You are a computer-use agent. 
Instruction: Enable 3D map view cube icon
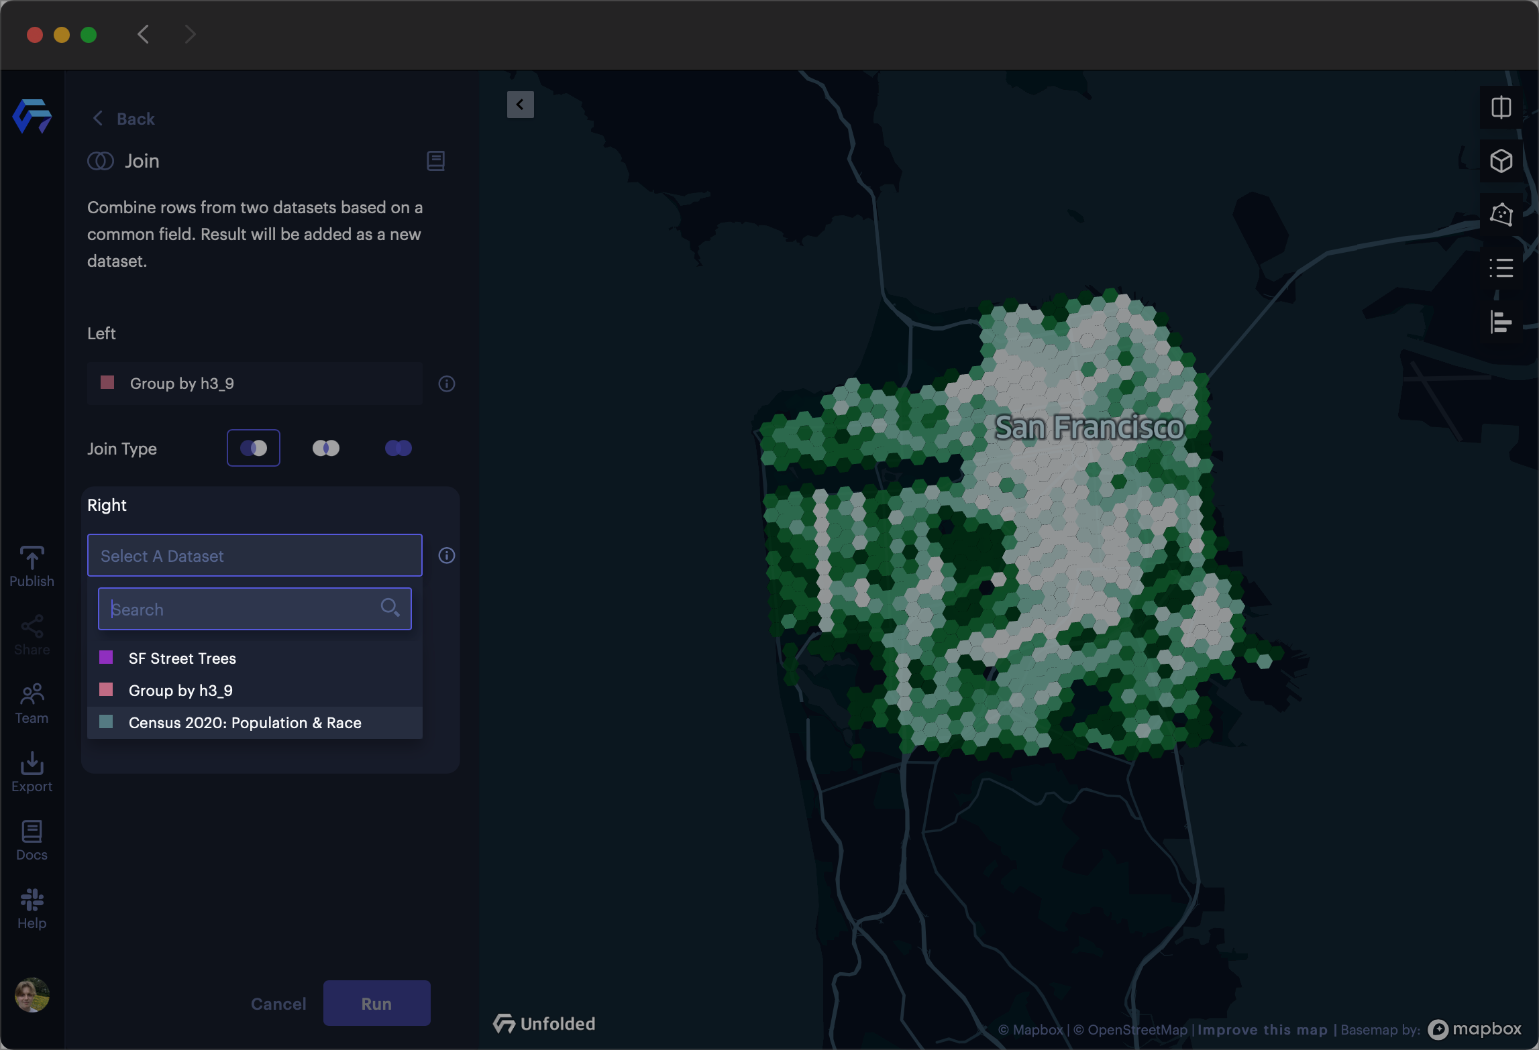pos(1501,161)
